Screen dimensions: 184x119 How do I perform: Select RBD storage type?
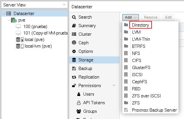[150, 89]
